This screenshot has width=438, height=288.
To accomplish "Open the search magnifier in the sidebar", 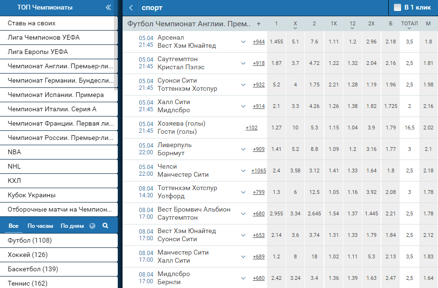I will (105, 225).
